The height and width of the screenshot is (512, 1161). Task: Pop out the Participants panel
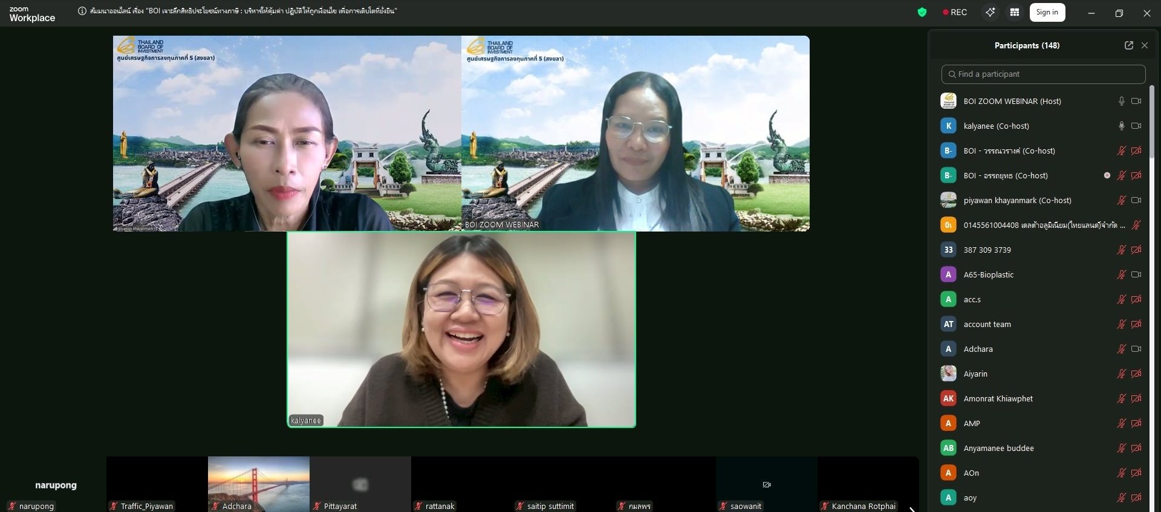click(x=1128, y=45)
